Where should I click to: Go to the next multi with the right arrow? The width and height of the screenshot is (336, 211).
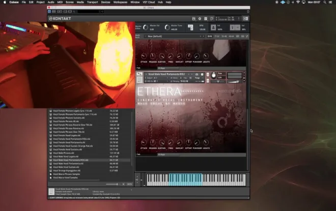click(203, 37)
